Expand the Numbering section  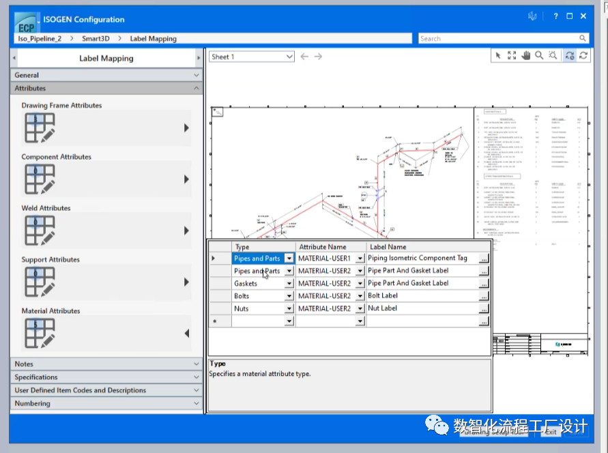pos(106,403)
